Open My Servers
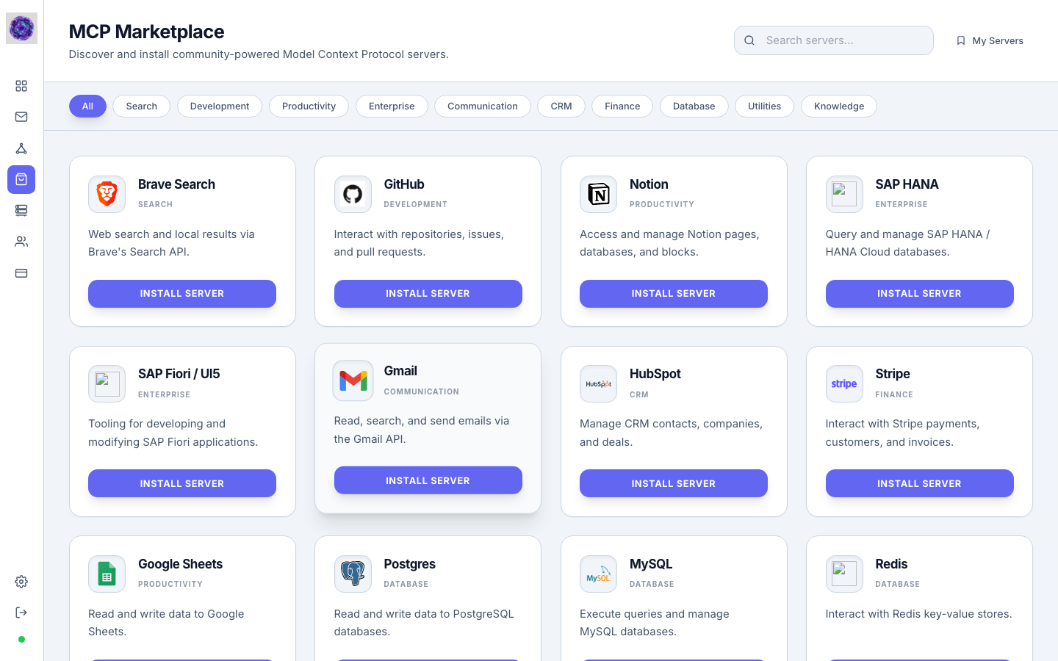This screenshot has height=661, width=1058. (990, 40)
